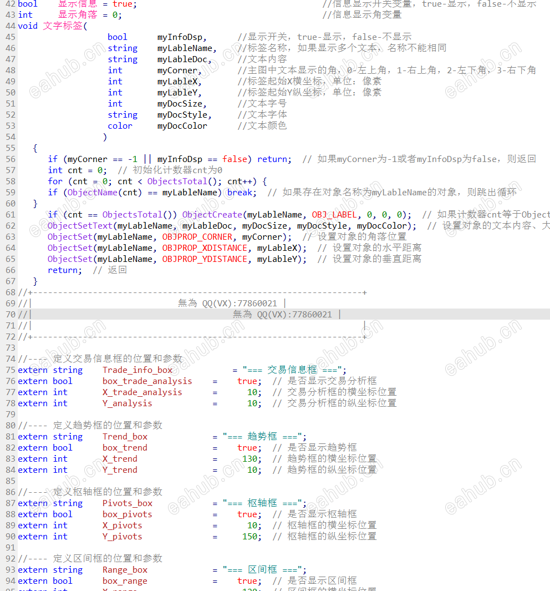Click the string "=== 区间框 ==="
This screenshot has width=550, height=591.
262,570
